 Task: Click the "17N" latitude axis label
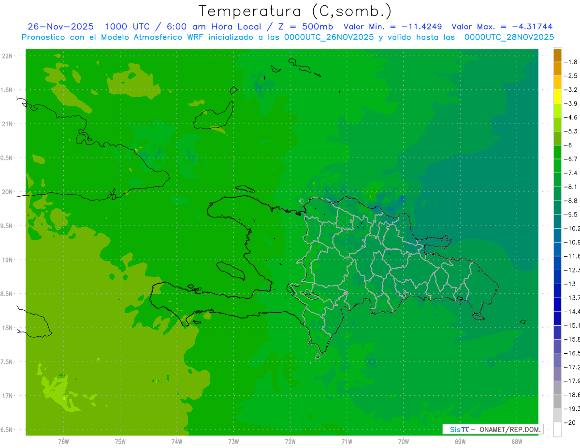tap(8, 395)
